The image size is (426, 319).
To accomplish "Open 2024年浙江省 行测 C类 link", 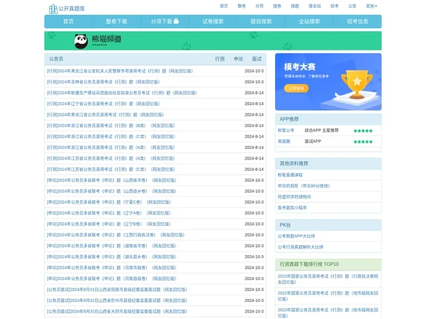I will [111, 136].
